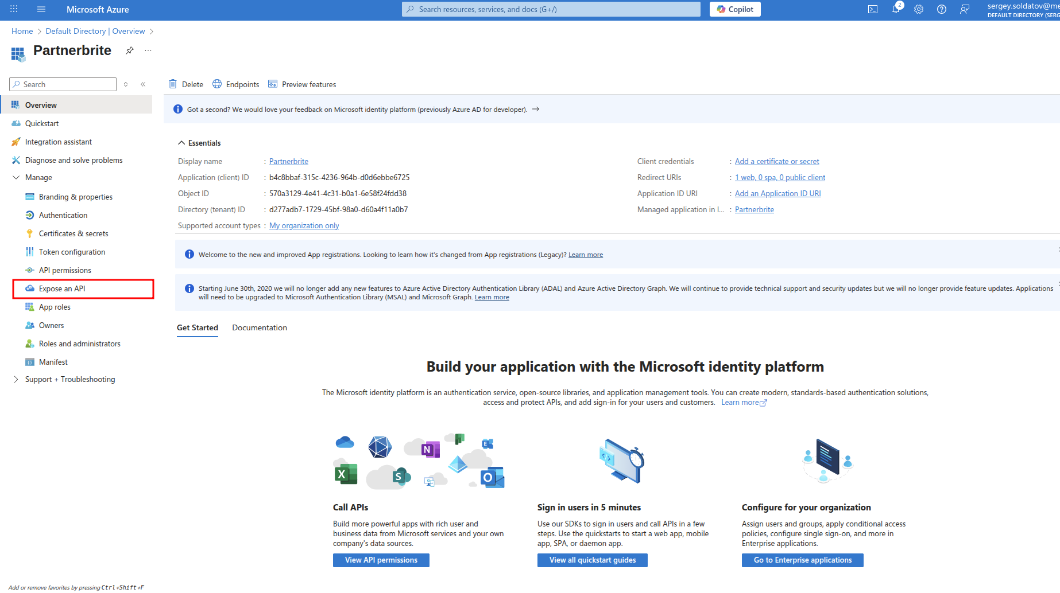
Task: Switch to the Documentation tab
Action: pos(260,328)
